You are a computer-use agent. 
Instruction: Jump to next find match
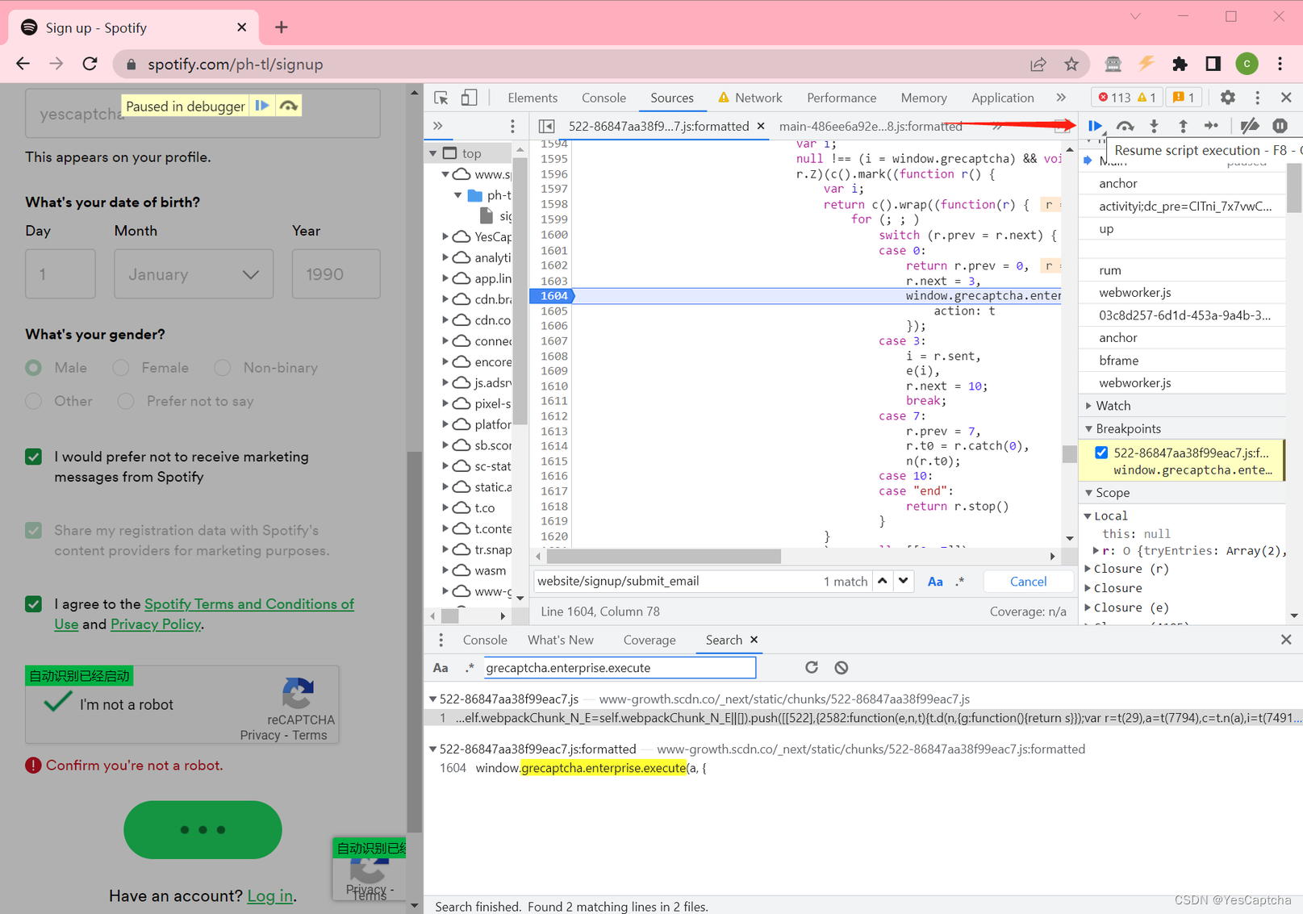[904, 581]
